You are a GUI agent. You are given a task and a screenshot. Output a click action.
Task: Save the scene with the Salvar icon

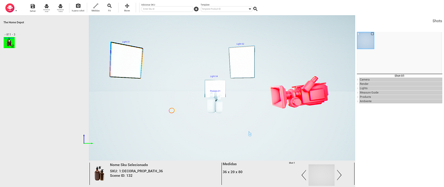(x=32, y=6)
